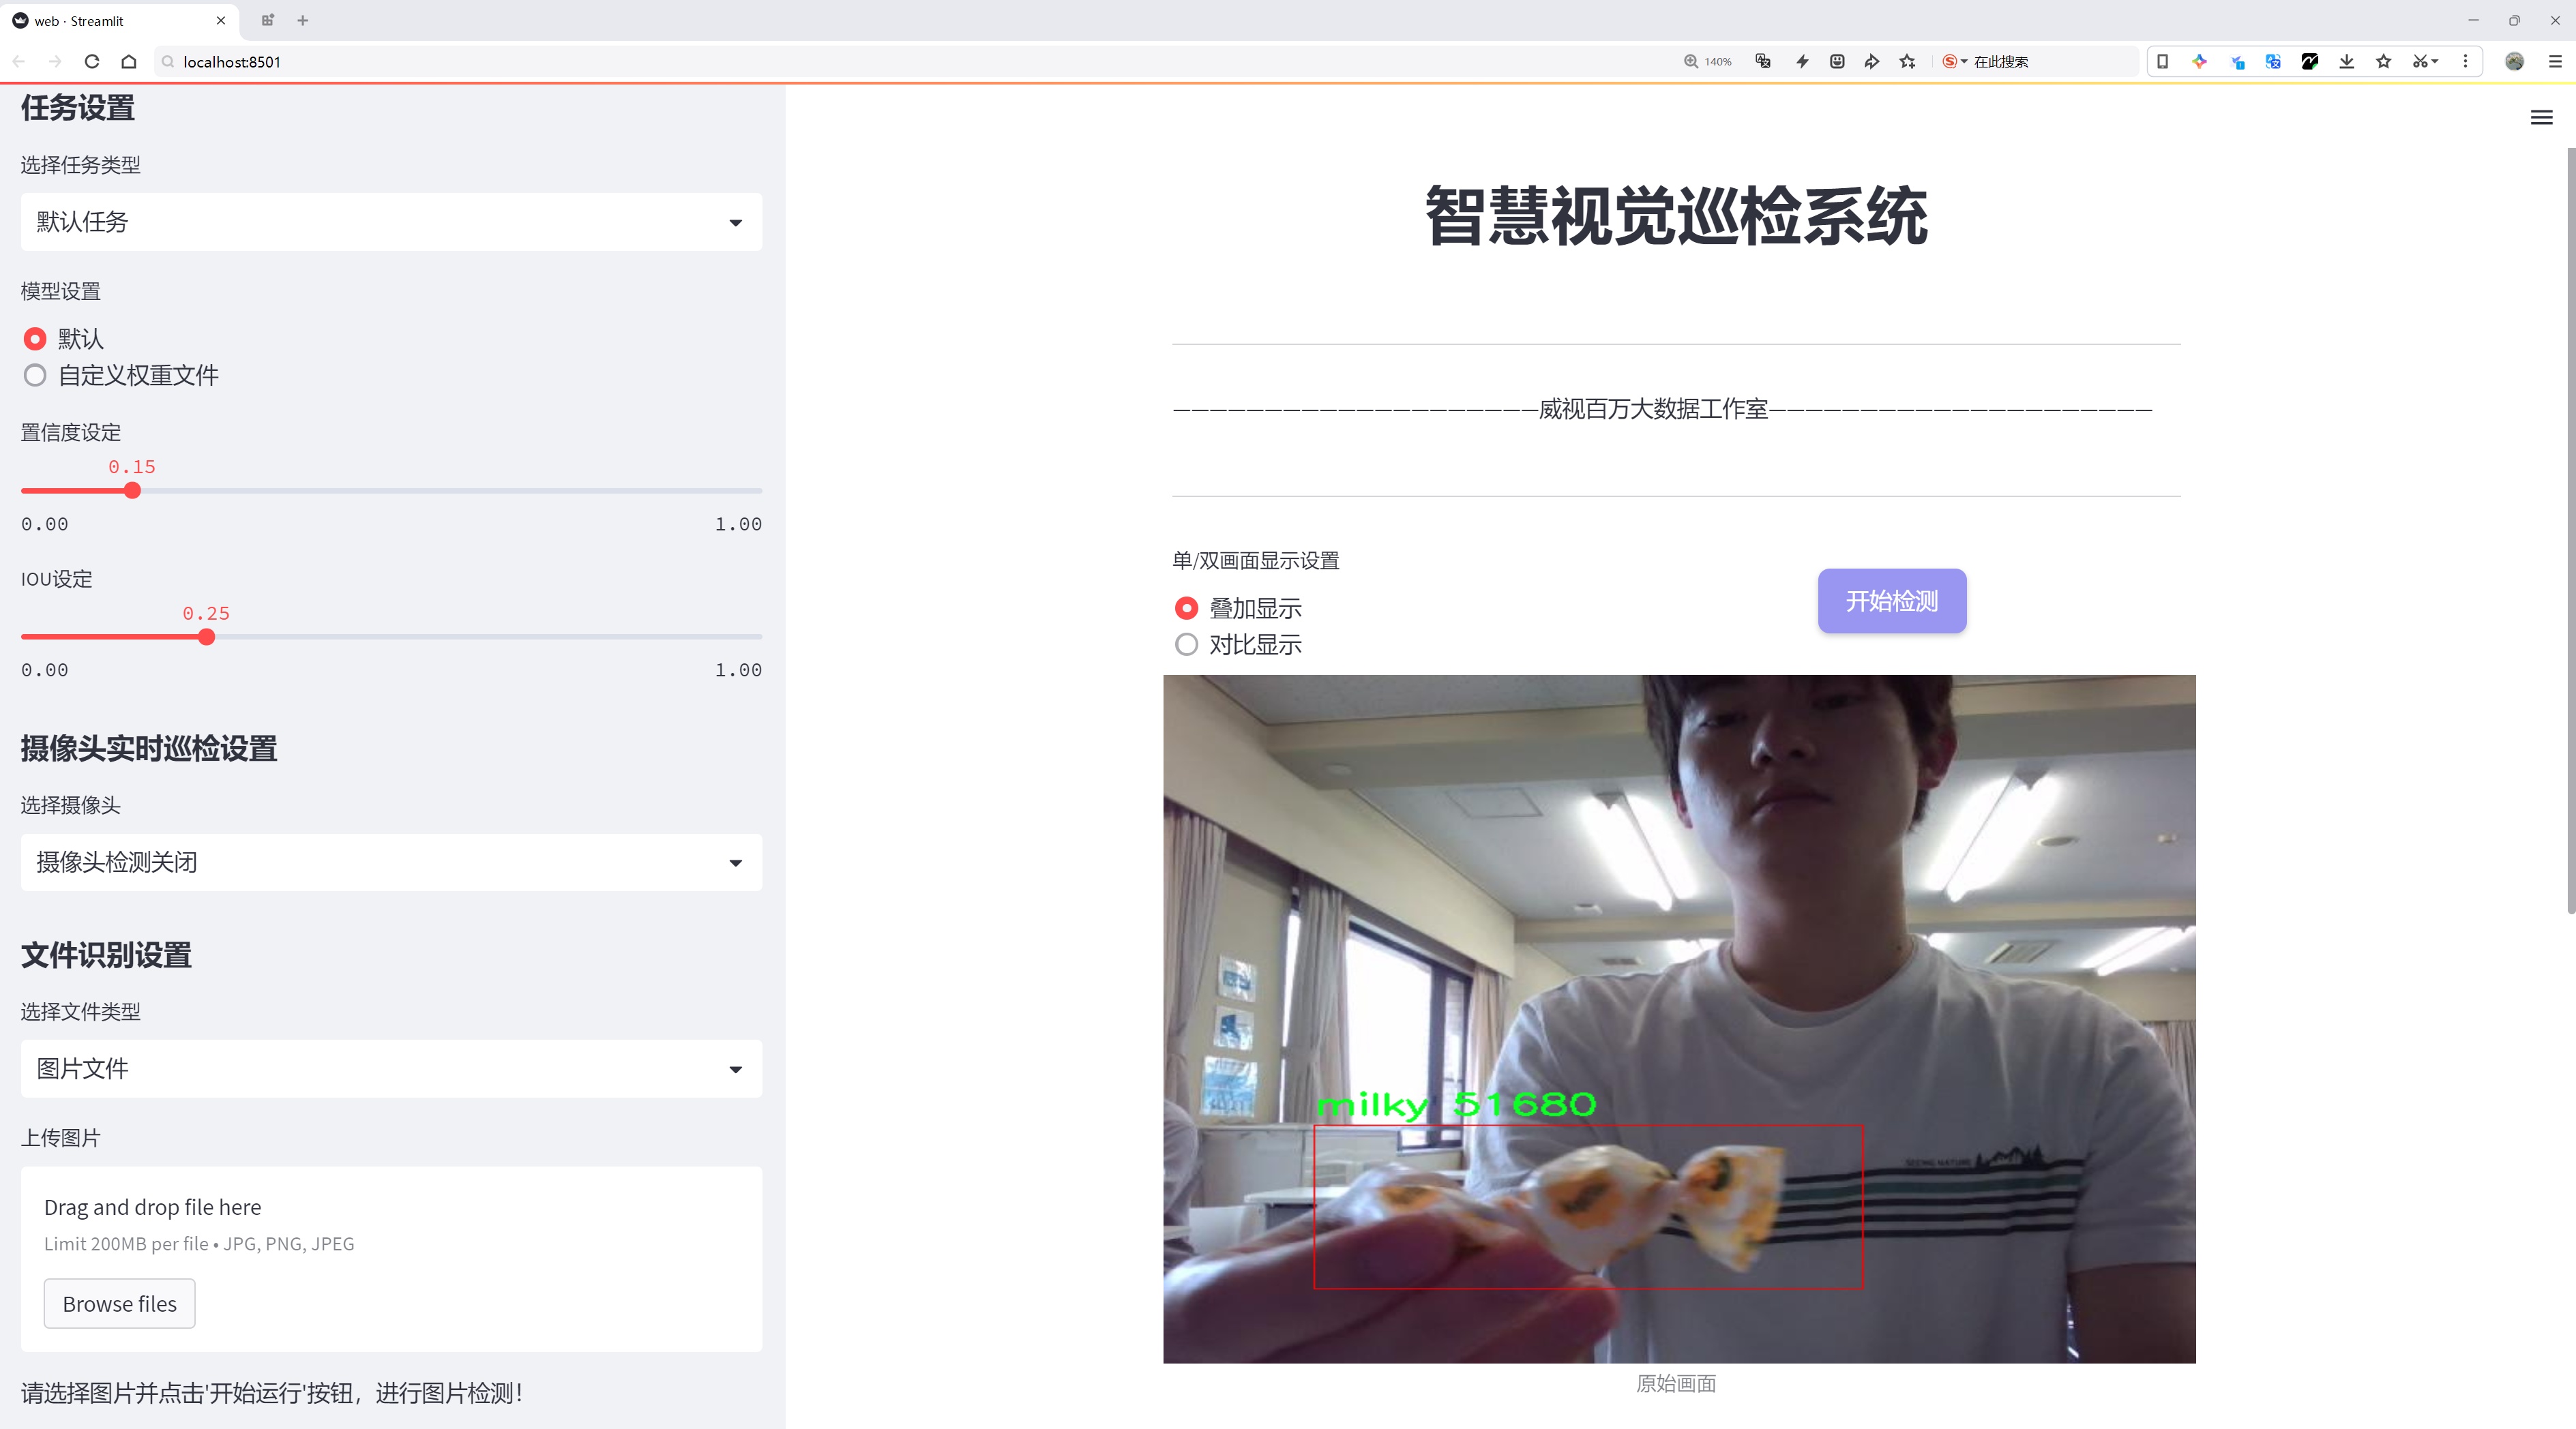Image resolution: width=2576 pixels, height=1429 pixels.
Task: Select the 对比显示 display mode
Action: pos(1187,646)
